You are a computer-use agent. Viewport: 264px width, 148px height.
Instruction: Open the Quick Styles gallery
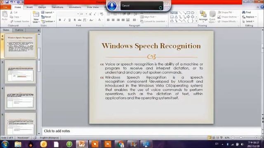pyautogui.click(x=212, y=17)
